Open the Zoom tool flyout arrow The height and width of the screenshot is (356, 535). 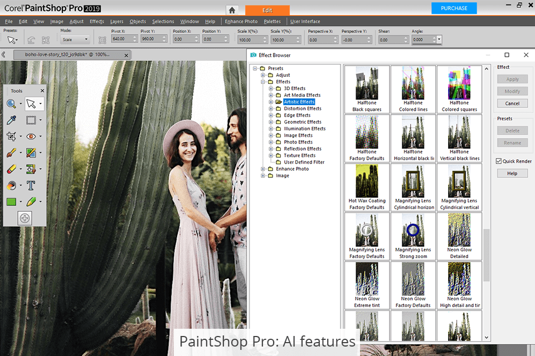point(21,103)
